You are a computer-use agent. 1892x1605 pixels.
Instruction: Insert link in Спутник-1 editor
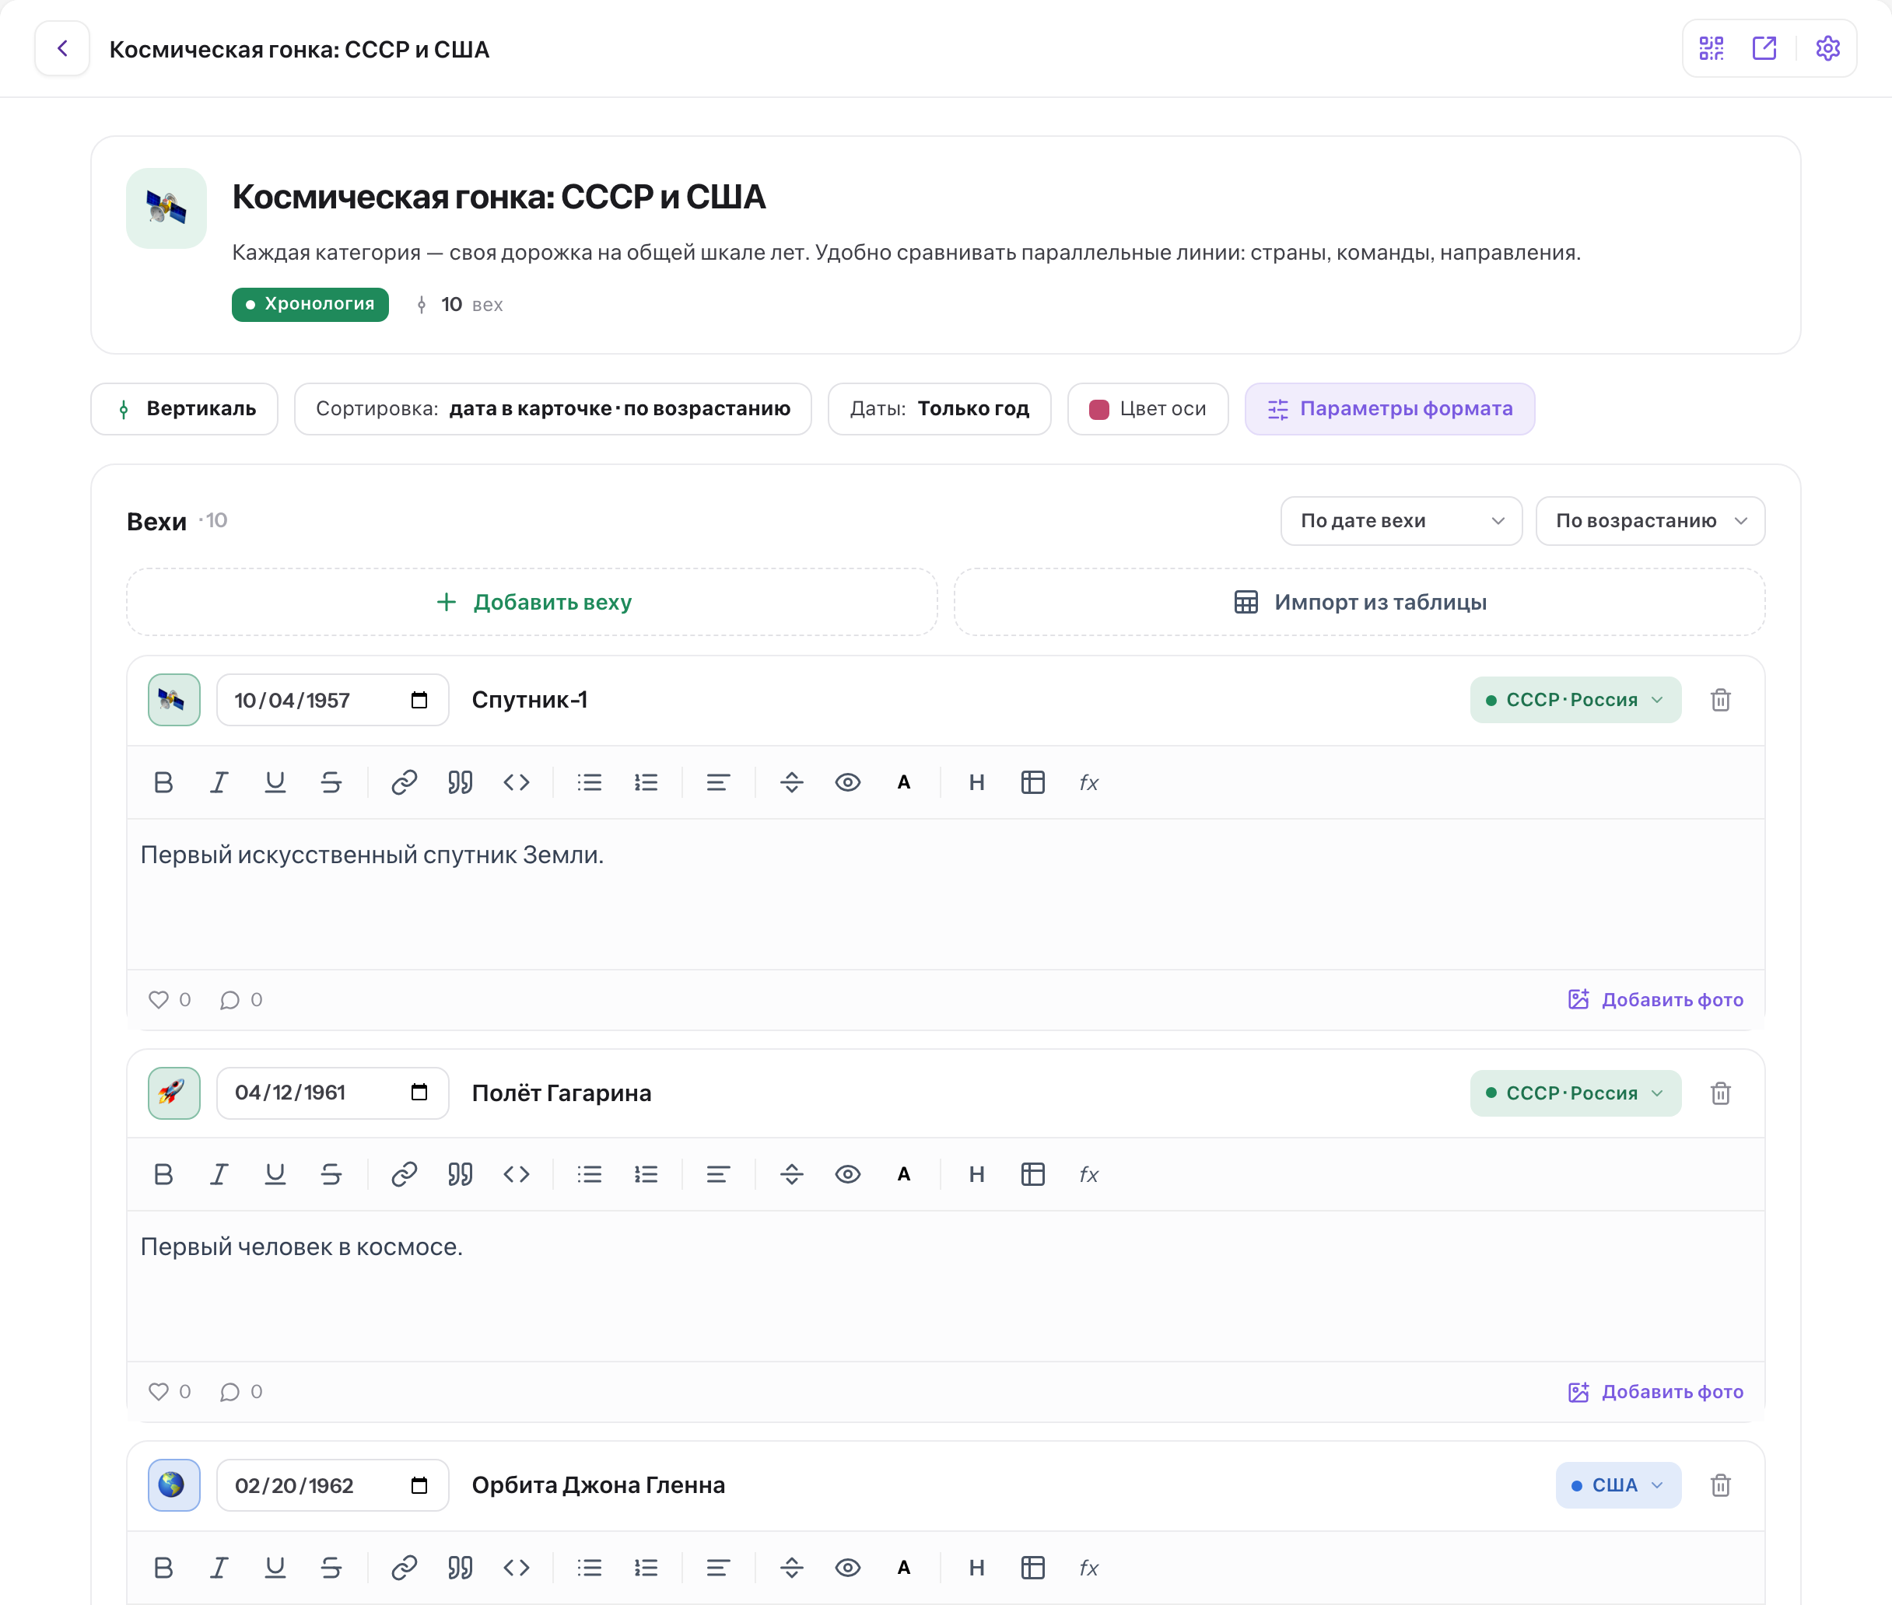click(404, 782)
